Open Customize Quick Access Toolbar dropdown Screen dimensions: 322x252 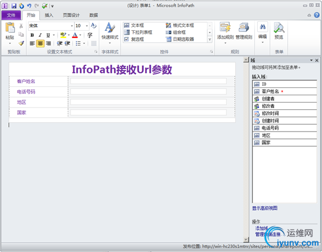(x=53, y=6)
